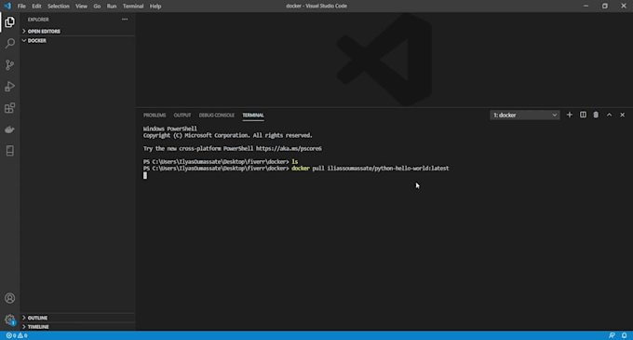
Task: Maximize the panel size with up chevron
Action: tap(609, 116)
